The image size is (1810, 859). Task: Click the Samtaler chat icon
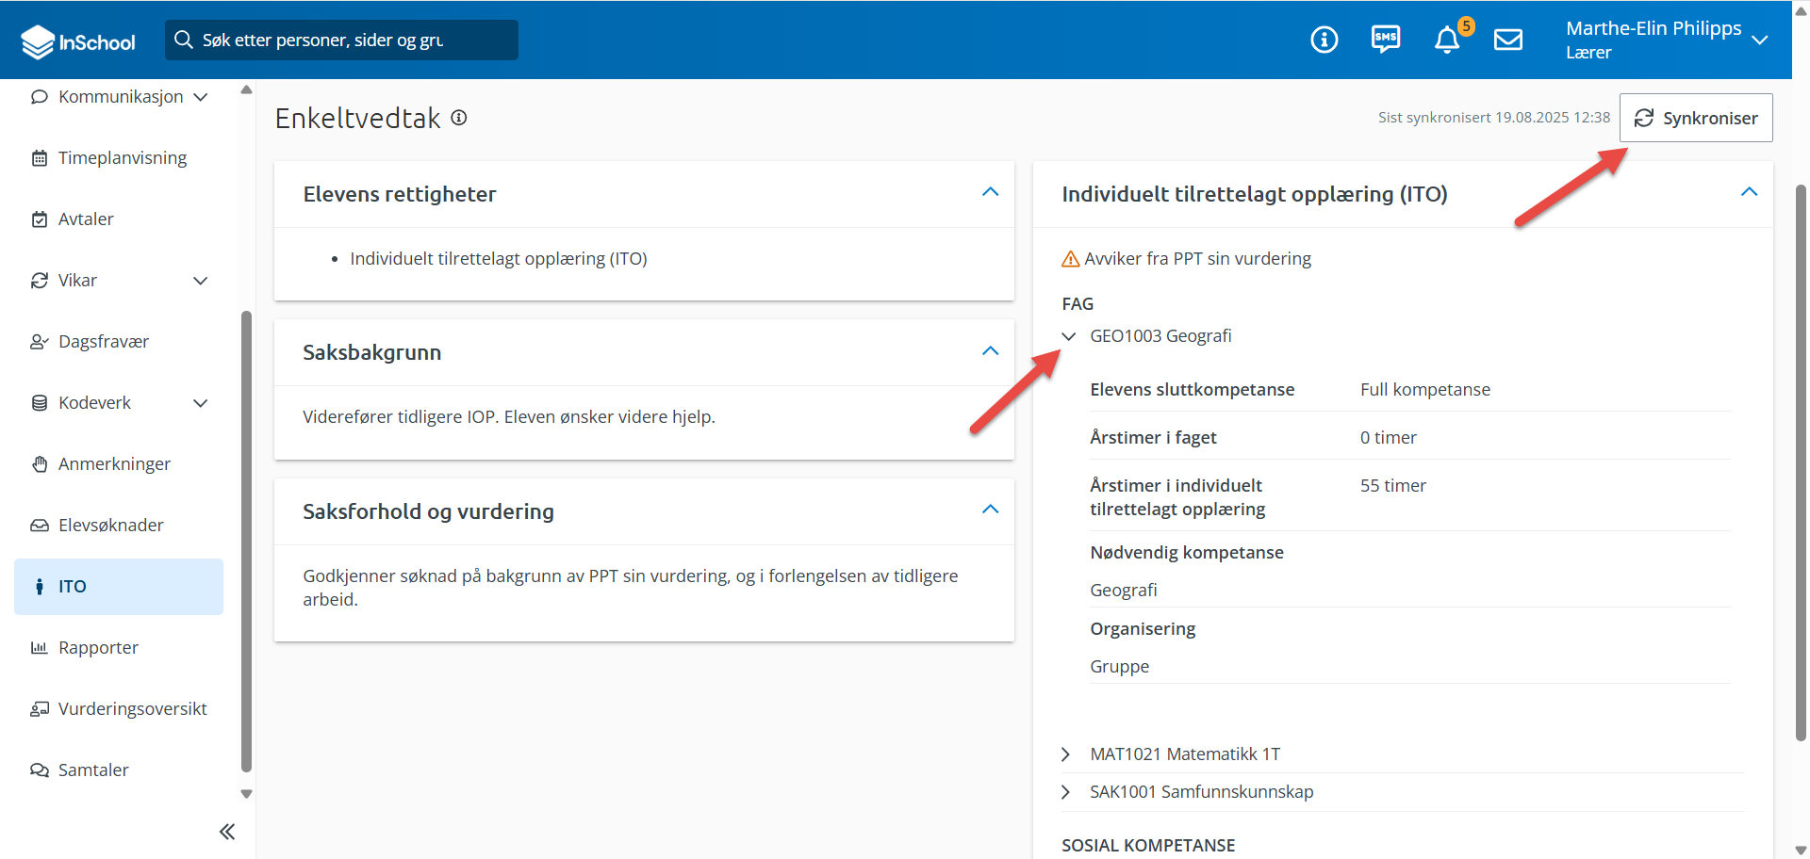[40, 770]
